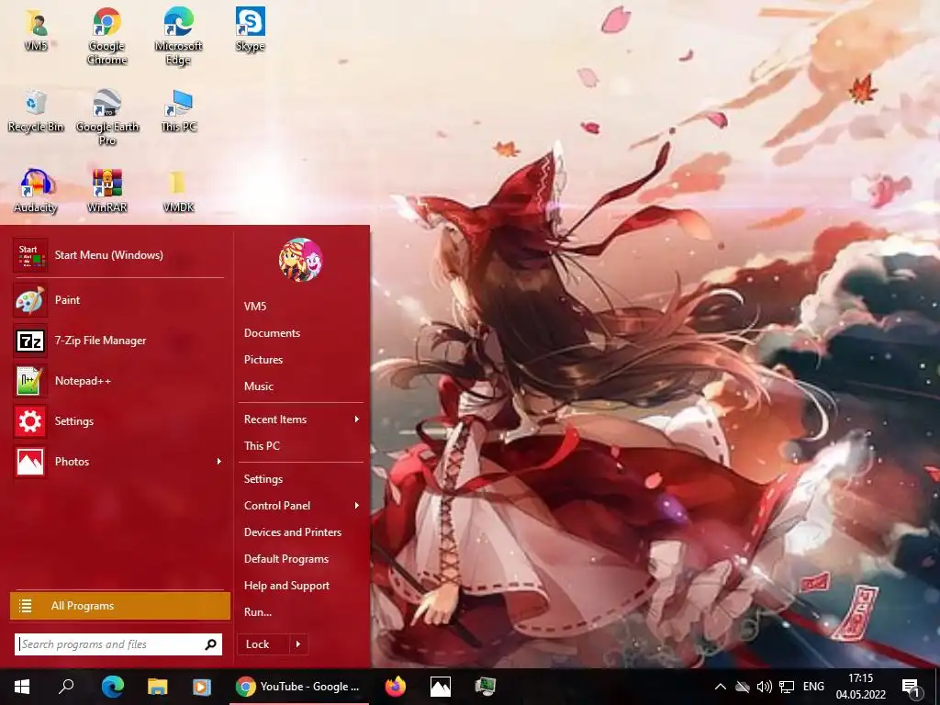Click the Windows Start button on taskbar
This screenshot has width=940, height=705.
pyautogui.click(x=22, y=687)
